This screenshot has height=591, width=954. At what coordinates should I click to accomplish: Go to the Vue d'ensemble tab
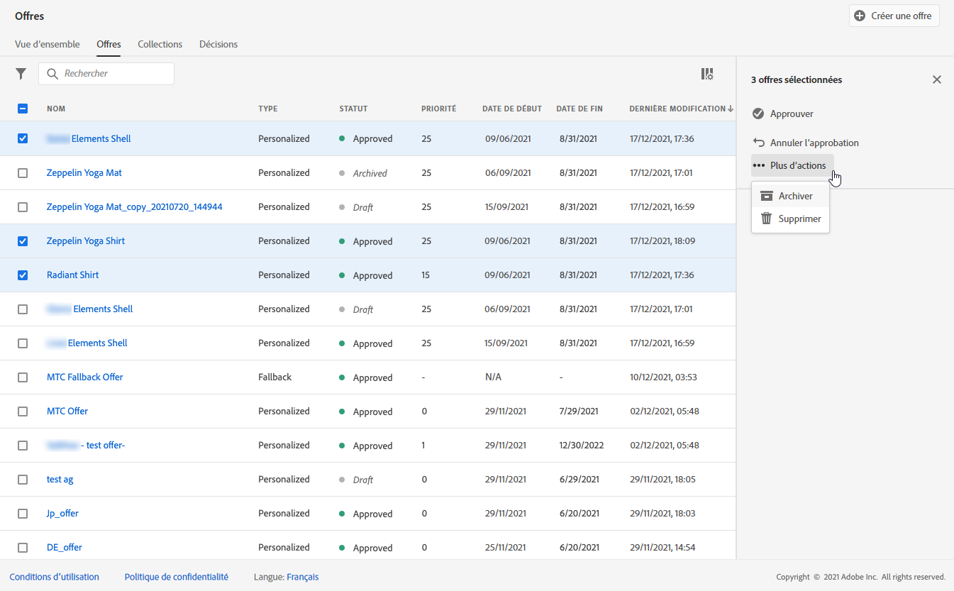pos(47,44)
